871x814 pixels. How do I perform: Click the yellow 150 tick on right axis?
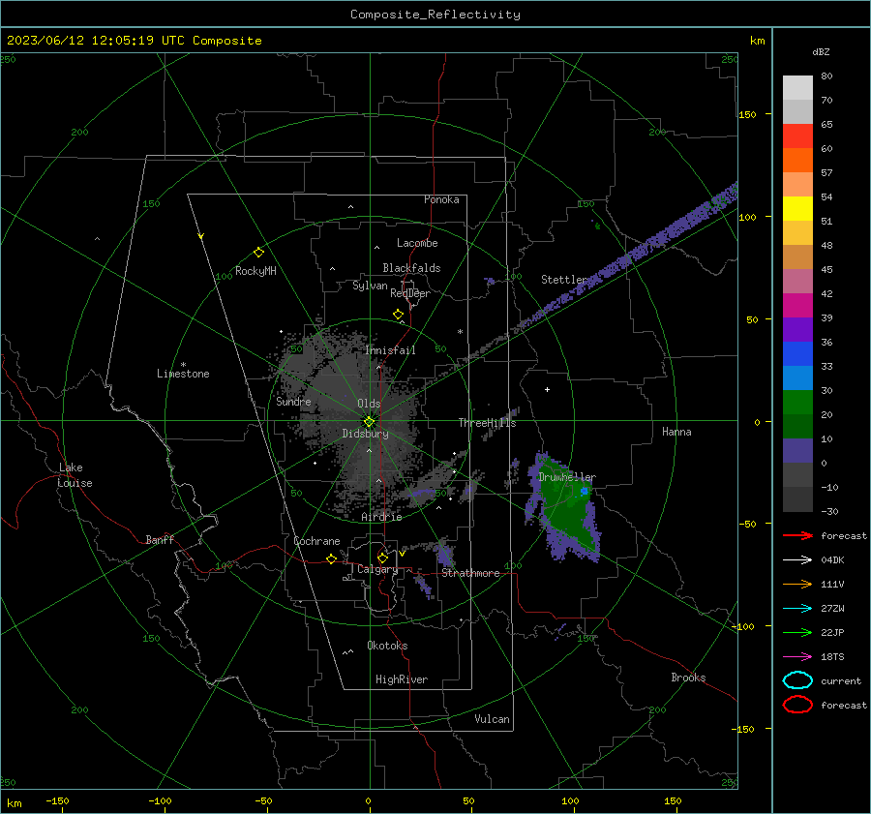pos(747,114)
